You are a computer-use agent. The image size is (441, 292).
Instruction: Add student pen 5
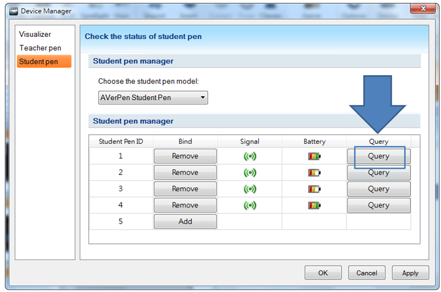click(185, 222)
